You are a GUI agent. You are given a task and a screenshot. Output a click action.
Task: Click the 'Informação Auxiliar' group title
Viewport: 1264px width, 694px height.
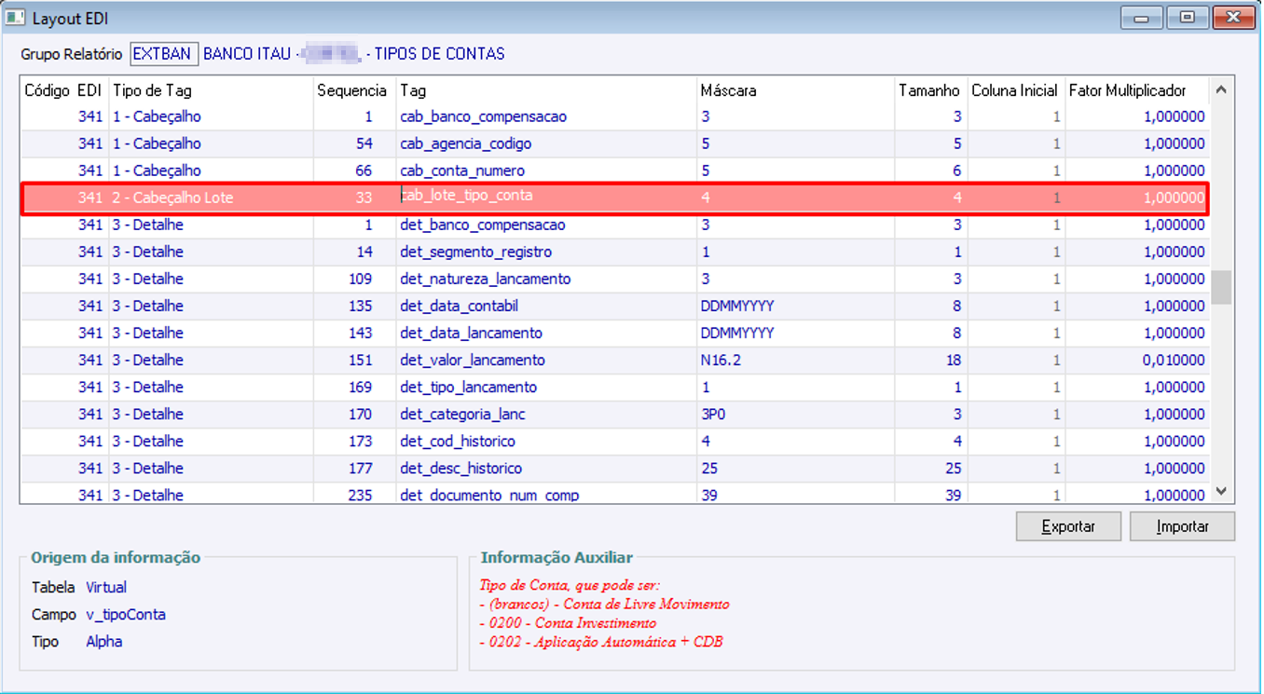pos(556,558)
